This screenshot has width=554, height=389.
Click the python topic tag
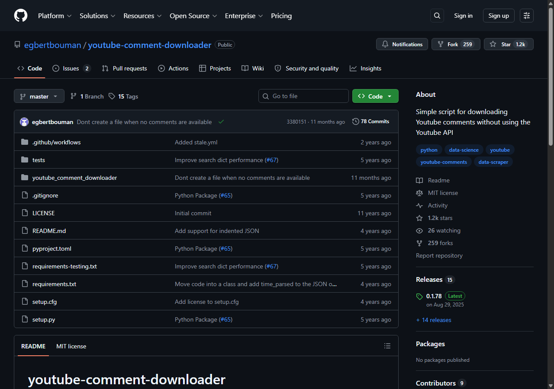(x=429, y=150)
